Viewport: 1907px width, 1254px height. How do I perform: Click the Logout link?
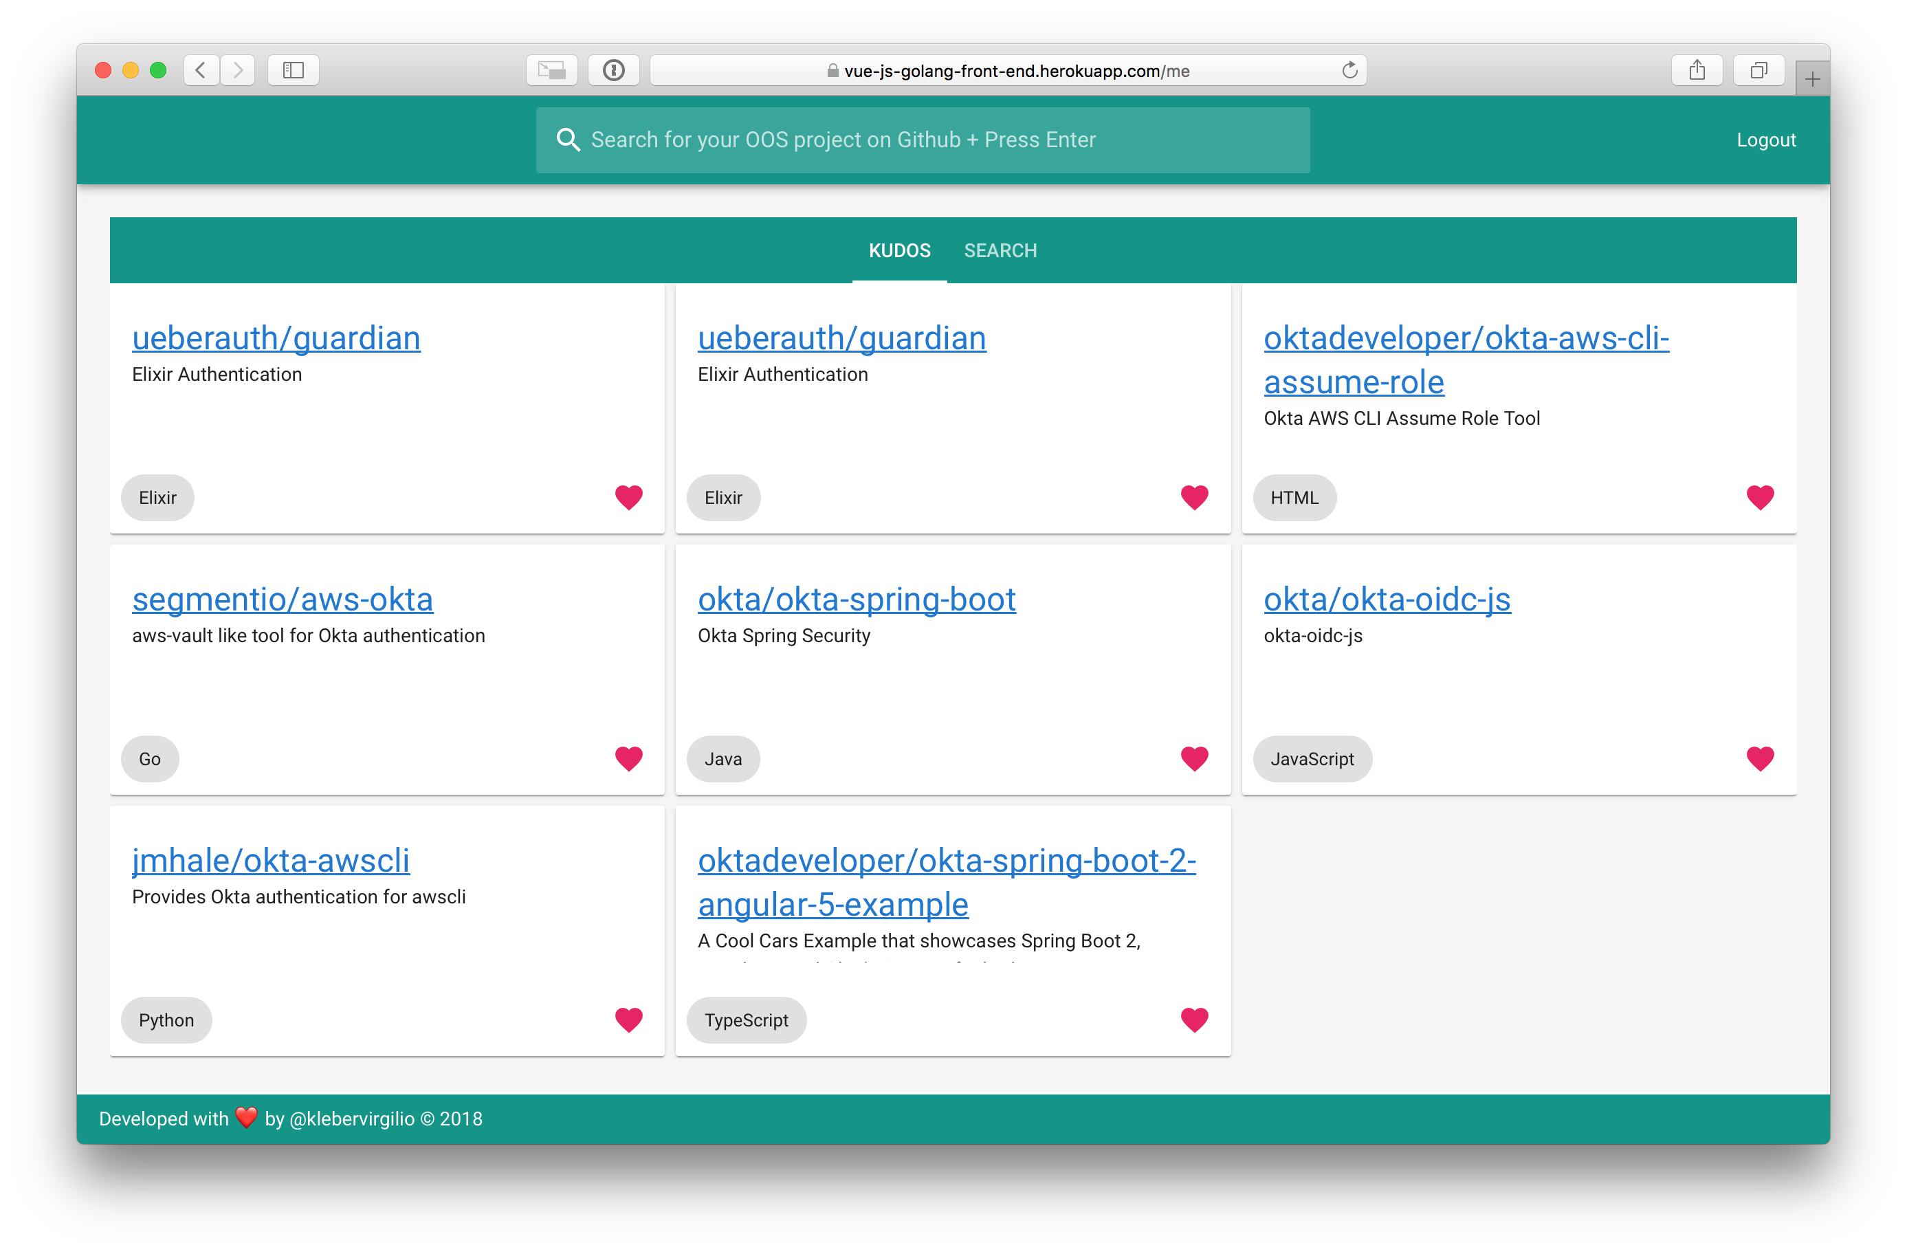pos(1766,140)
